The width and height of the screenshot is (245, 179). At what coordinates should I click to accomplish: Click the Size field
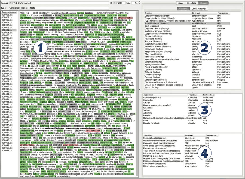(135, 3)
